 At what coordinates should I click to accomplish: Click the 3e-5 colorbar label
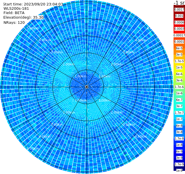179,55
